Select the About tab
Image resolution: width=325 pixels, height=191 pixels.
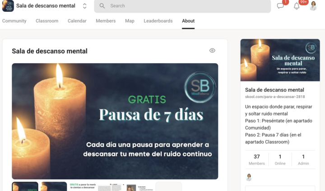click(x=188, y=21)
